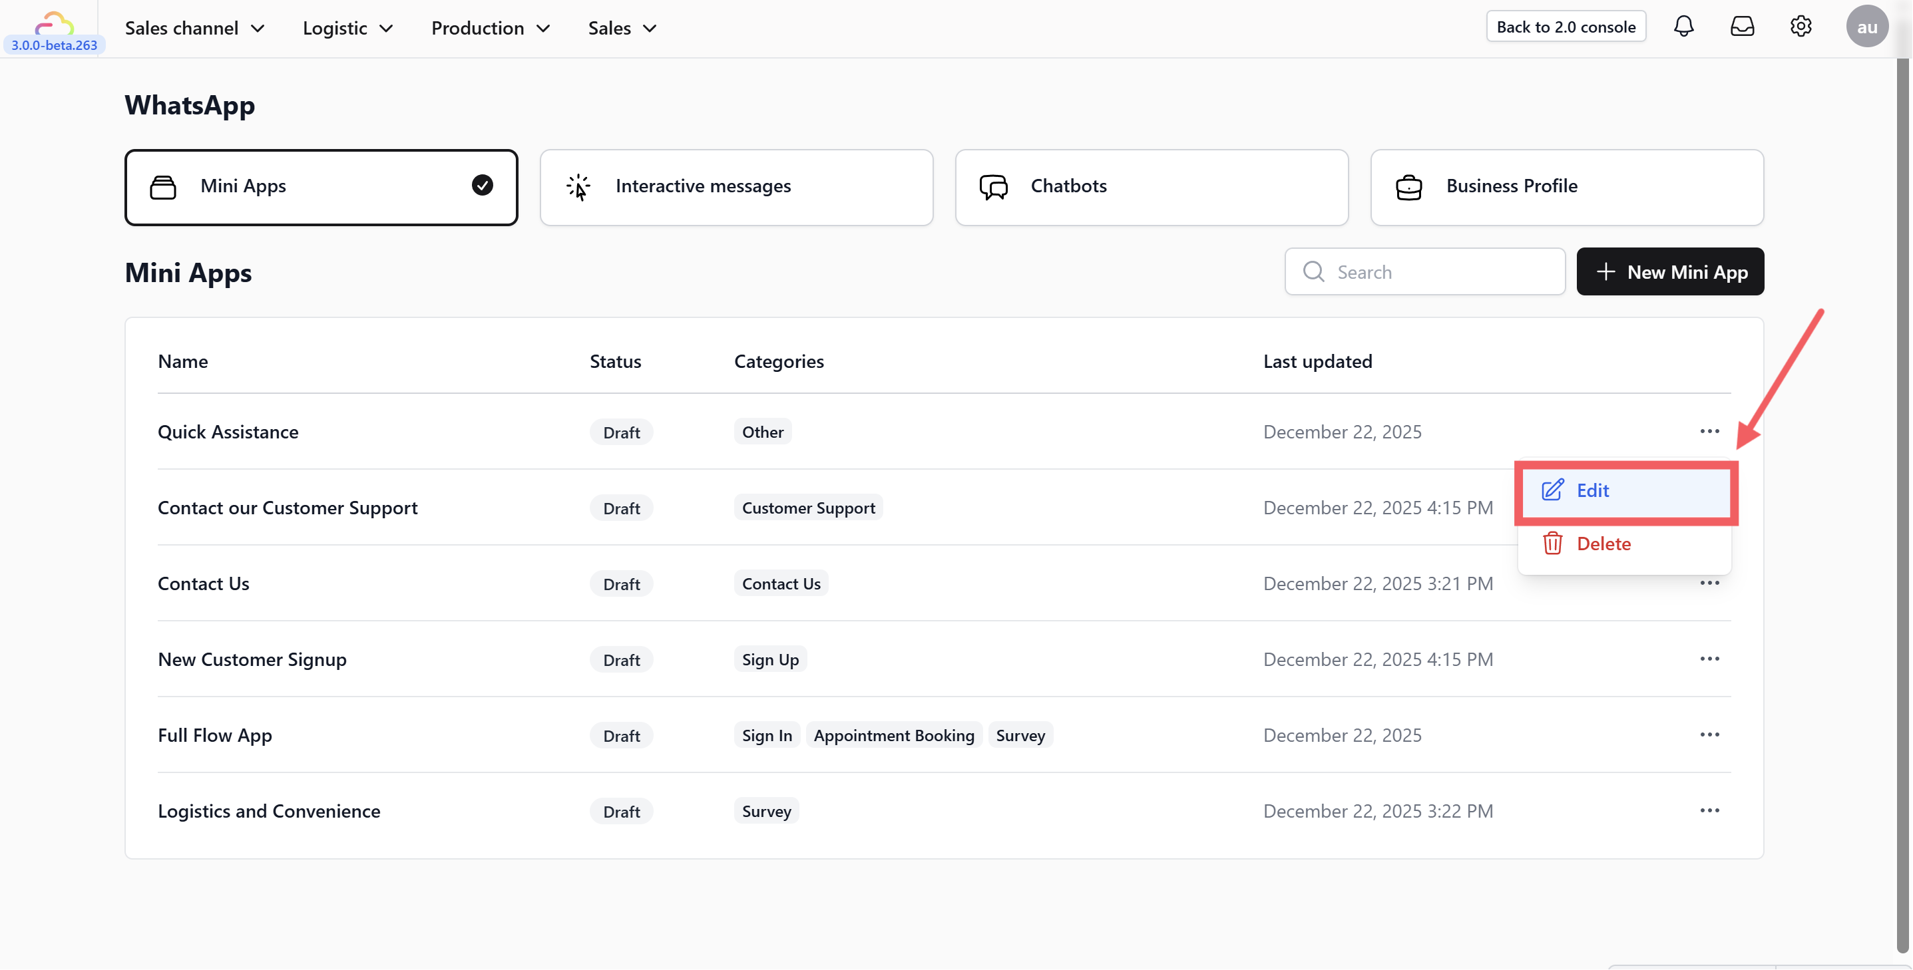Expand the Sales channel menu
This screenshot has height=970, width=1913.
(x=194, y=28)
